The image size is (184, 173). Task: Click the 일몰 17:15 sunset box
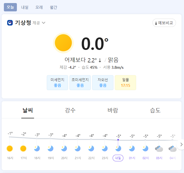click(x=125, y=83)
